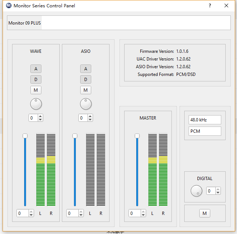Image resolution: width=237 pixels, height=234 pixels.
Task: Click the MASTER volume fader handle
Action: click(137, 136)
